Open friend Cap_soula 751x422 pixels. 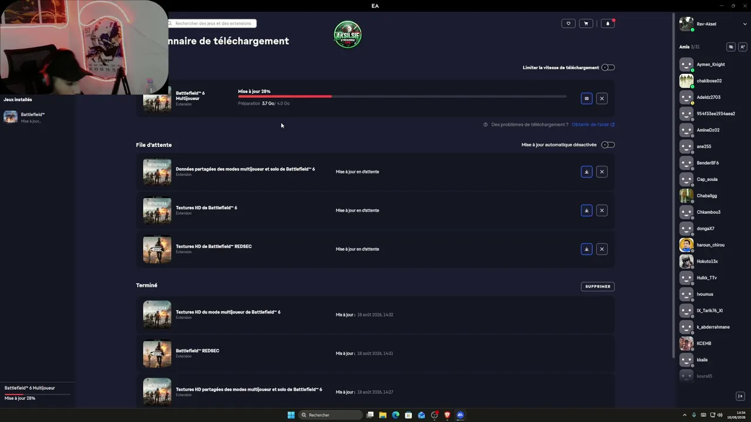tap(707, 179)
